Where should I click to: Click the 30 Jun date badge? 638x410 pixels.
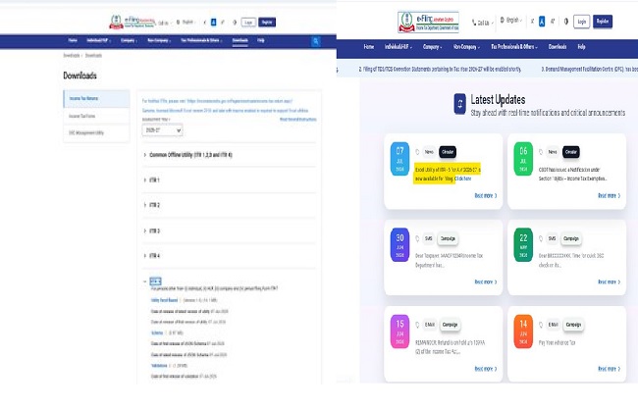[399, 245]
